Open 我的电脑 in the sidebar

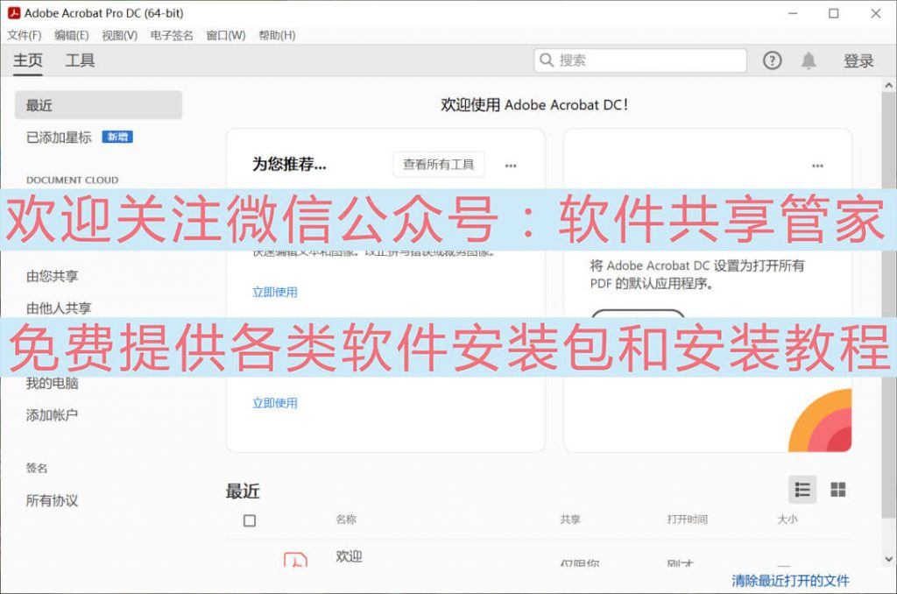coord(52,384)
